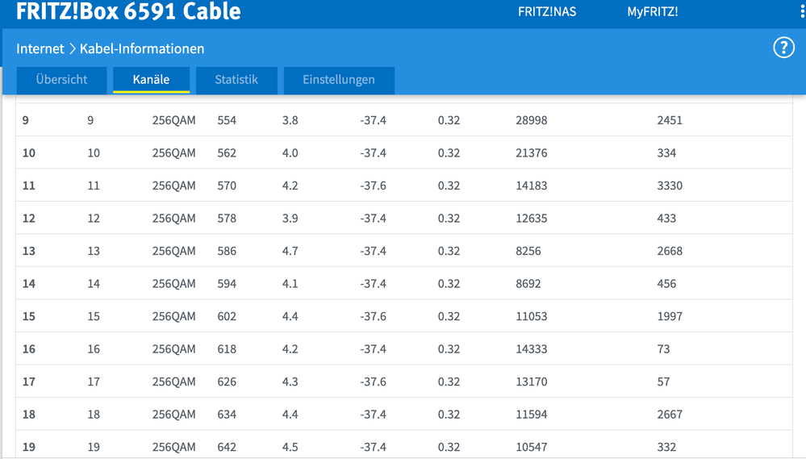The width and height of the screenshot is (806, 459).
Task: Open the Statistik tab
Action: pyautogui.click(x=236, y=80)
